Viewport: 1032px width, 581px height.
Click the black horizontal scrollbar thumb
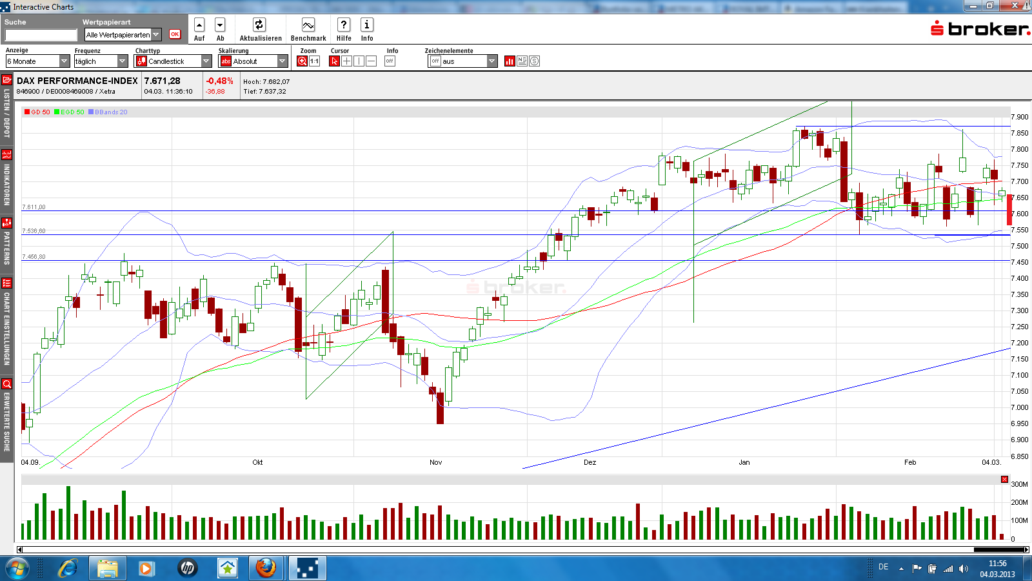(998, 549)
